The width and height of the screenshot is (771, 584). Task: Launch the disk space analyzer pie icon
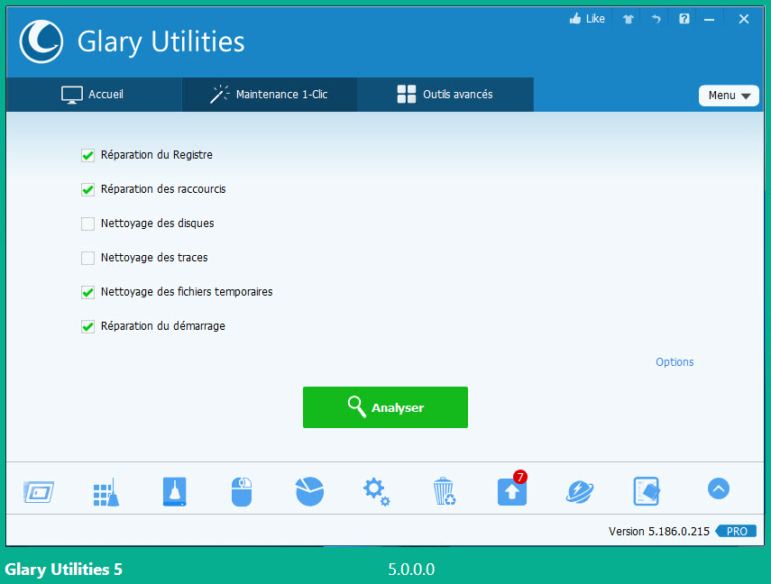(x=310, y=491)
